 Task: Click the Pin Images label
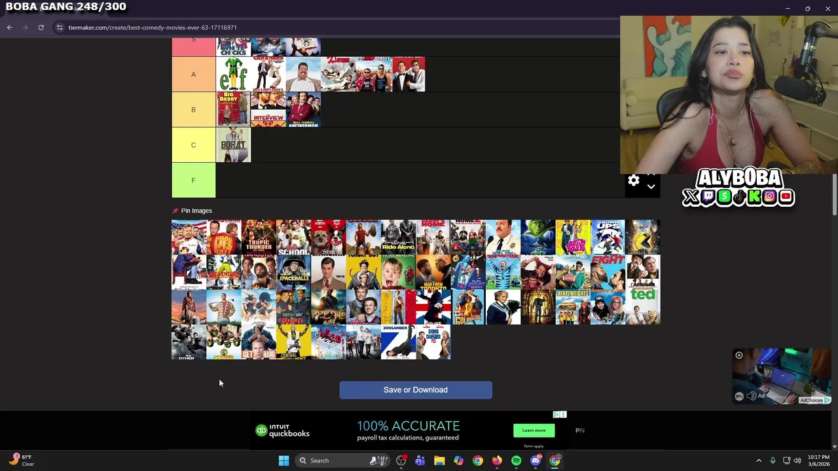[196, 211]
